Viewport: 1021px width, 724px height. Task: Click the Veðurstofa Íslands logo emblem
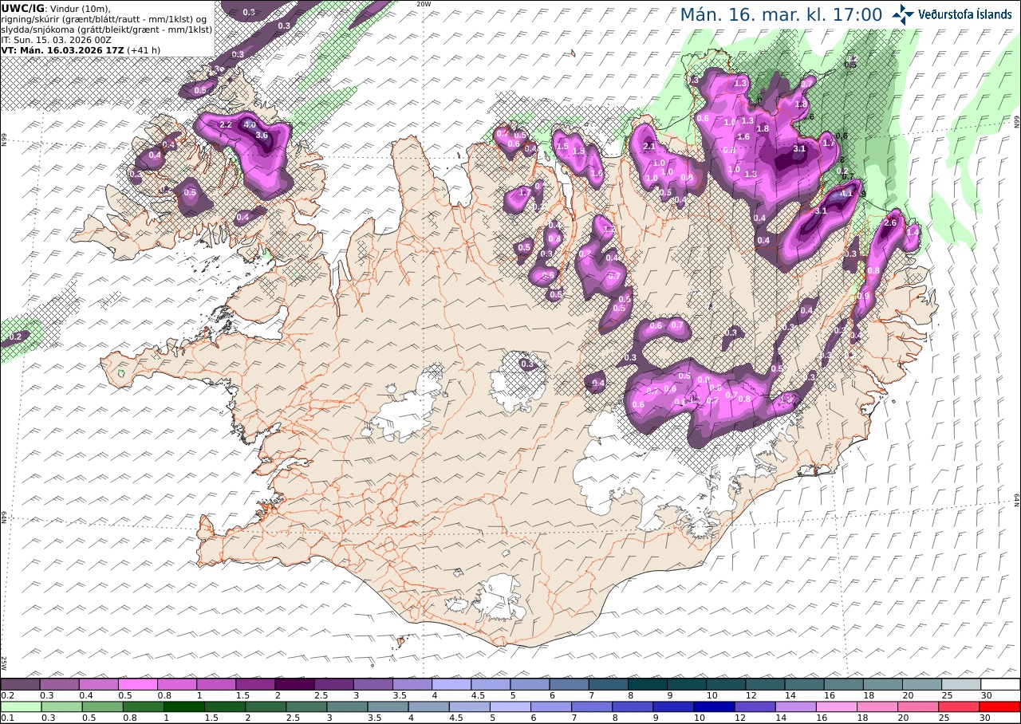click(903, 14)
